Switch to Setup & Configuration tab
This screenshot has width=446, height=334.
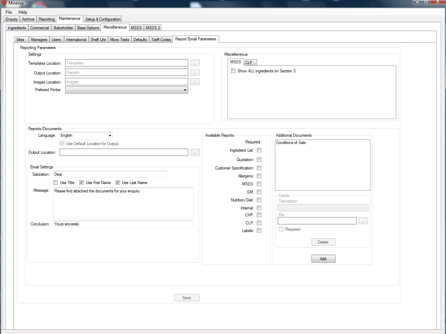(x=103, y=19)
